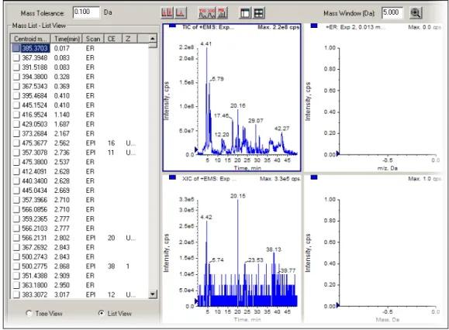449x330 pixels.
Task: Click blue square marker in +ER Exp 2 pane header
Action: tap(314, 26)
